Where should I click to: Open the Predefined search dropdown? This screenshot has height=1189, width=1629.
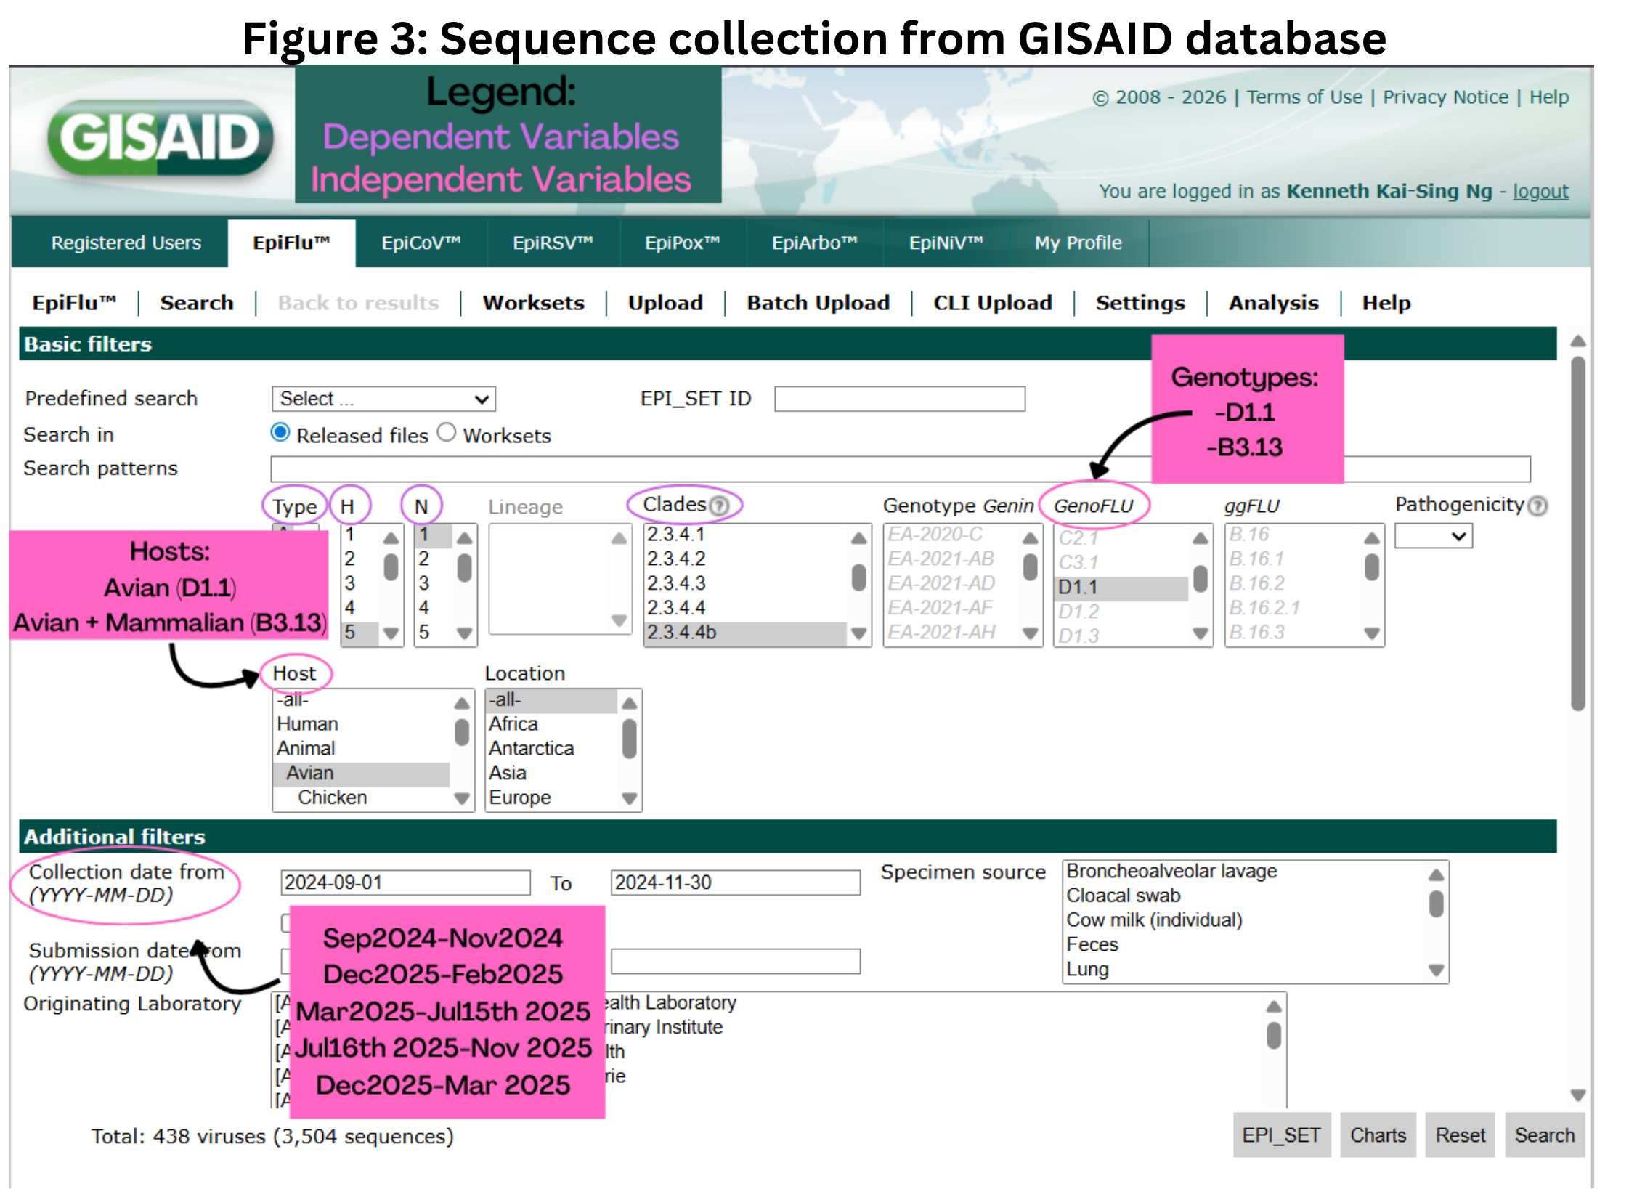383,399
